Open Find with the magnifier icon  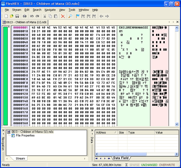[70, 16]
